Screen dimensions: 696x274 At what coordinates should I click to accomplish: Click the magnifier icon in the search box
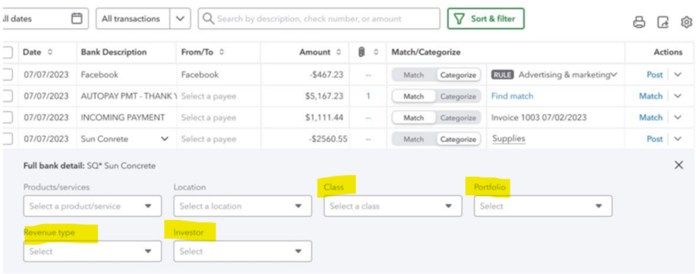click(208, 18)
